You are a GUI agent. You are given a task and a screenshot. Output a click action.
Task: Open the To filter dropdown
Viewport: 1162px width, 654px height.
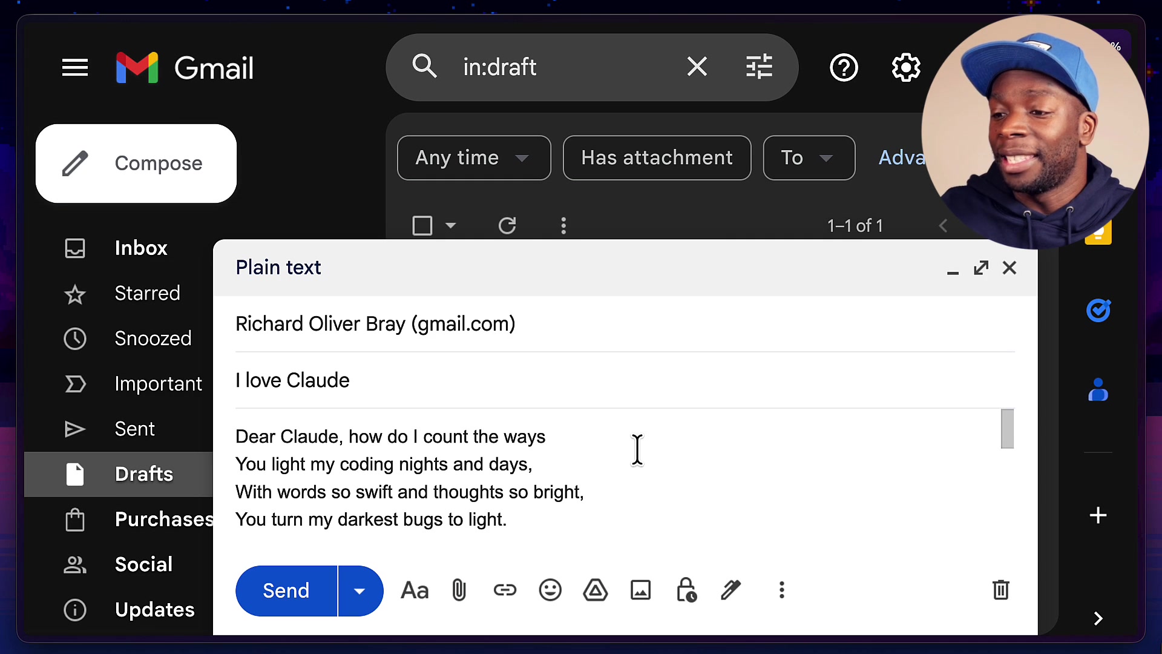click(x=809, y=158)
